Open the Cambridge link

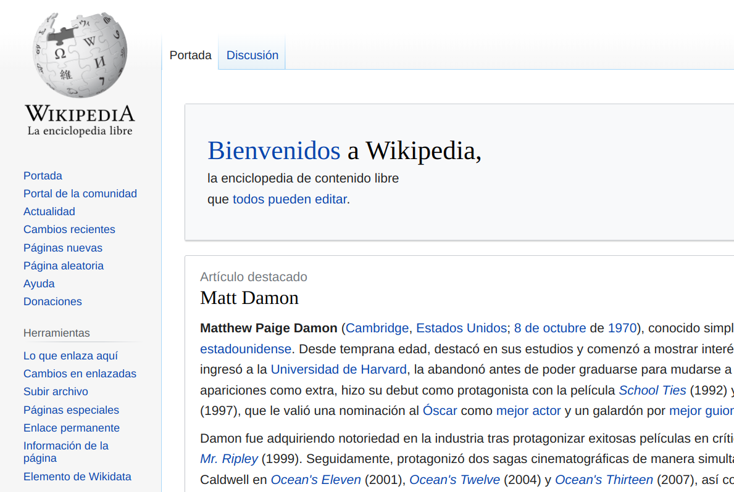click(x=377, y=329)
